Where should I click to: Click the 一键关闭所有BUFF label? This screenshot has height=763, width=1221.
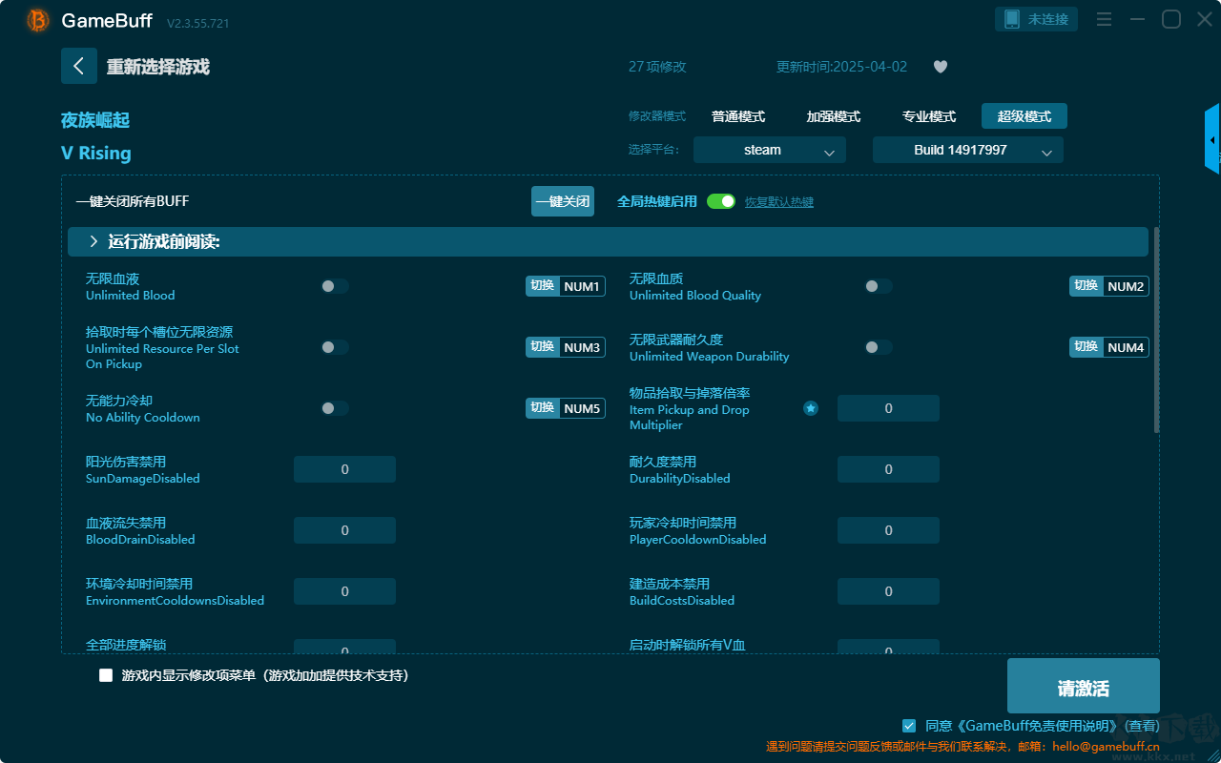[133, 201]
